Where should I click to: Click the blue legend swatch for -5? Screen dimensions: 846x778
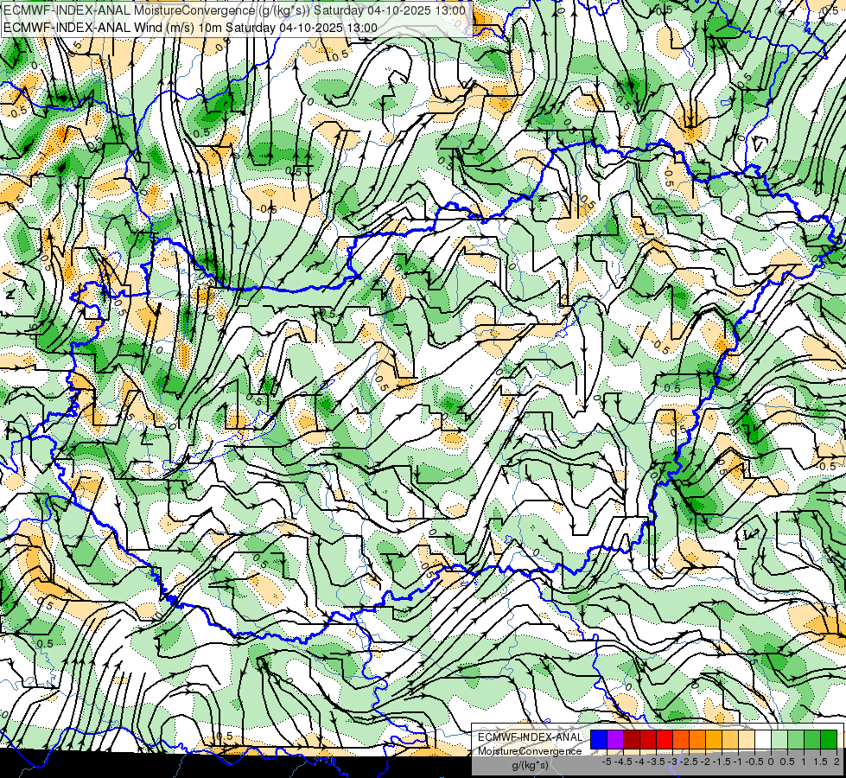click(599, 739)
